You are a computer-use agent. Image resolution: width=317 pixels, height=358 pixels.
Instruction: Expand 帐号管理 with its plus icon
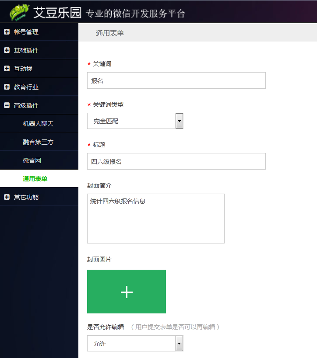(7, 32)
